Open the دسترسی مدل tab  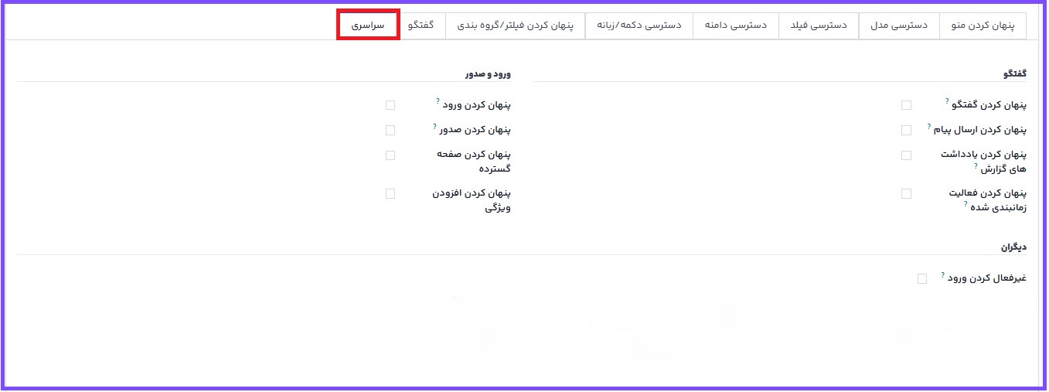tap(898, 26)
